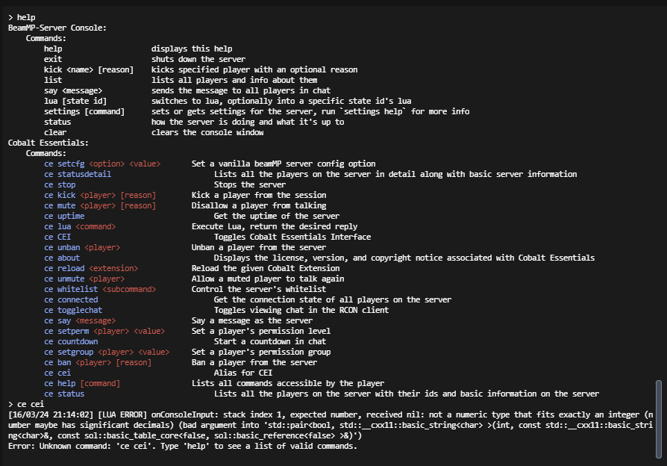
Task: Click the 'ce ban <player> [reason]' line
Action: 98,362
